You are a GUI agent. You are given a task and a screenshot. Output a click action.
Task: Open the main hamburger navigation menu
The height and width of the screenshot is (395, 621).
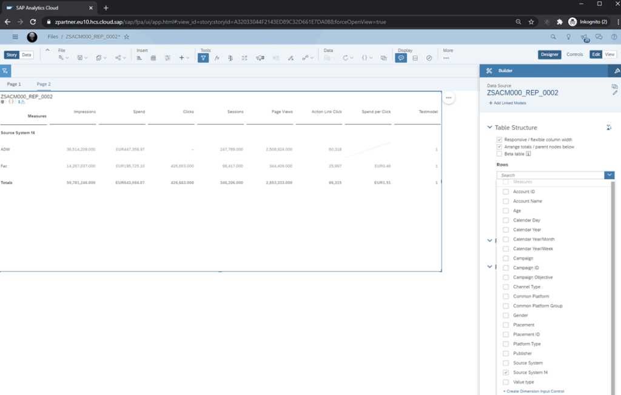click(15, 37)
